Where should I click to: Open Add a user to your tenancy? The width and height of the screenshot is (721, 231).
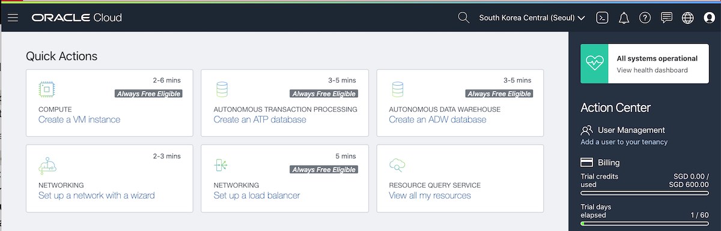[624, 142]
